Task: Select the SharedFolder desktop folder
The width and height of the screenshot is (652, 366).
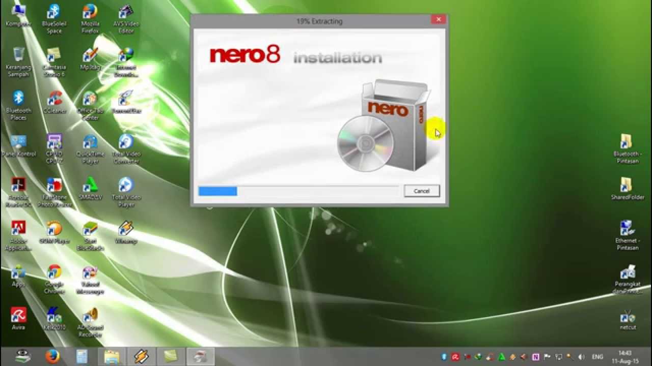Action: tap(628, 189)
